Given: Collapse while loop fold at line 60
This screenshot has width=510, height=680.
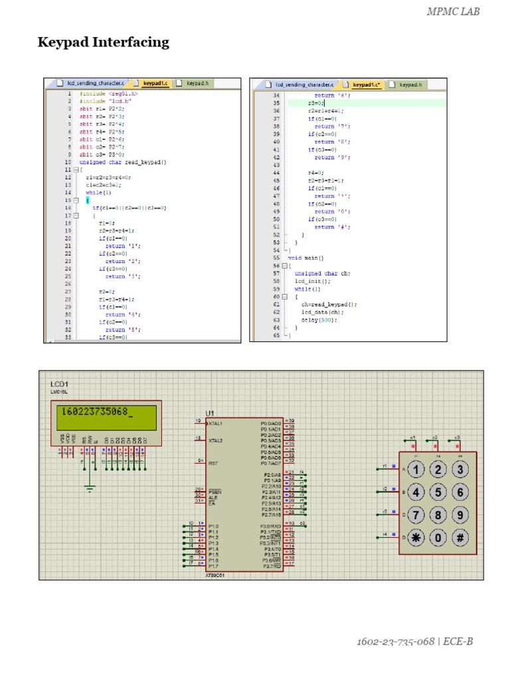Looking at the screenshot, I should point(284,297).
